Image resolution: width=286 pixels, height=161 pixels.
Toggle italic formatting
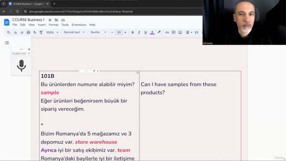[139, 32]
